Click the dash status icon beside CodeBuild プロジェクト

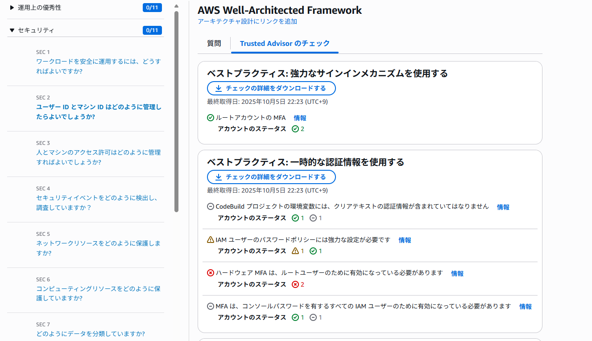pos(211,207)
